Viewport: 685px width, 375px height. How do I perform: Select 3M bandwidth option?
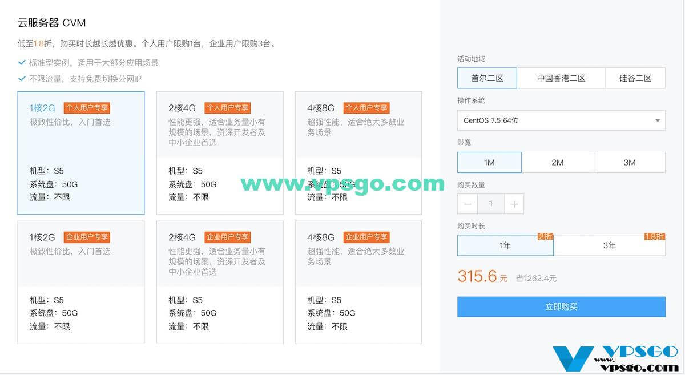630,163
